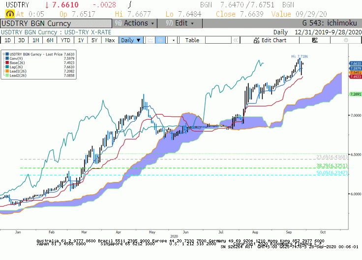
Task: Open the Daily periodicity dropdown
Action: pyautogui.click(x=131, y=40)
